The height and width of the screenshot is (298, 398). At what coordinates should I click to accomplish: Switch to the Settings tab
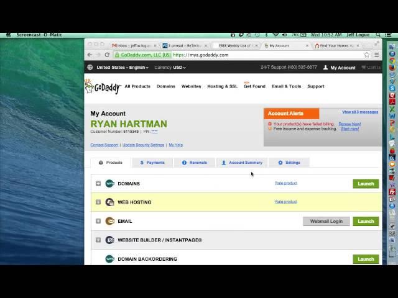[289, 163]
